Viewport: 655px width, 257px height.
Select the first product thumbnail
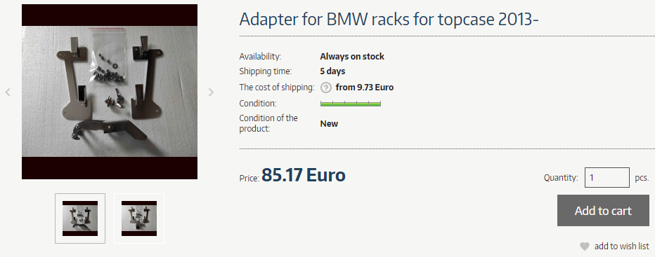pos(80,218)
